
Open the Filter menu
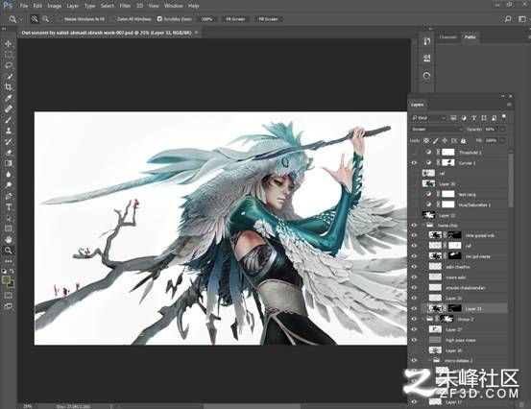[x=125, y=6]
